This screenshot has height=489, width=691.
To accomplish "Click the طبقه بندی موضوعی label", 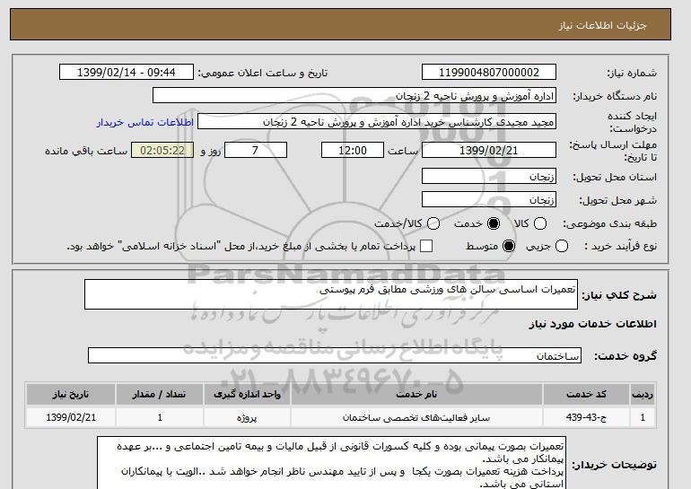I will (x=610, y=223).
